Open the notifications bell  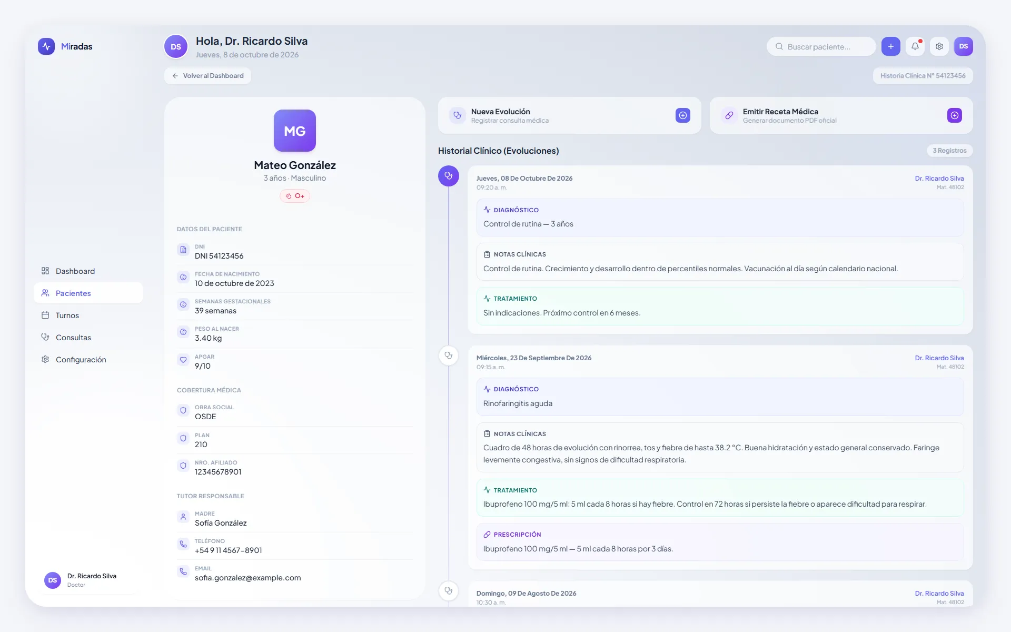point(915,46)
